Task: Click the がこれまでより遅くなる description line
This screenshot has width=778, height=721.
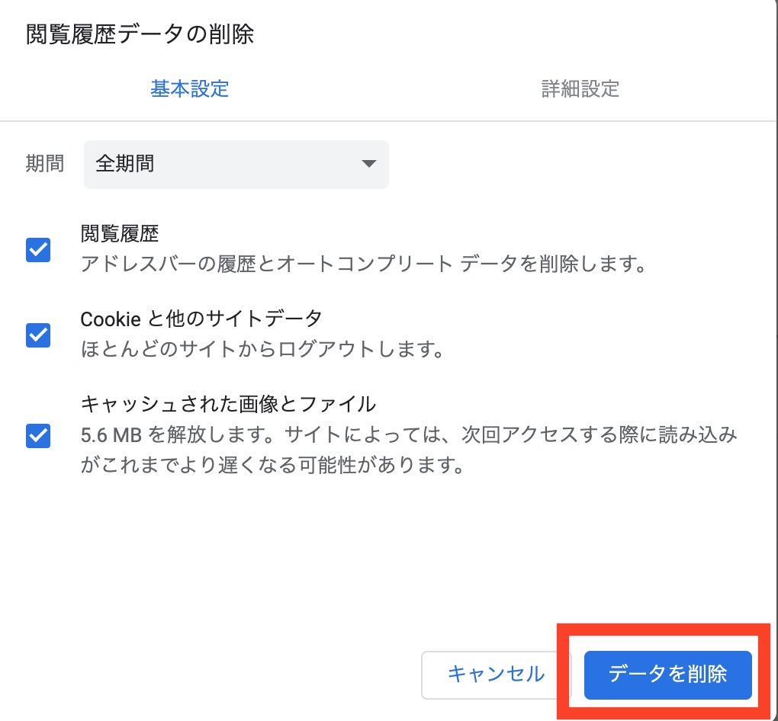Action: (x=272, y=465)
